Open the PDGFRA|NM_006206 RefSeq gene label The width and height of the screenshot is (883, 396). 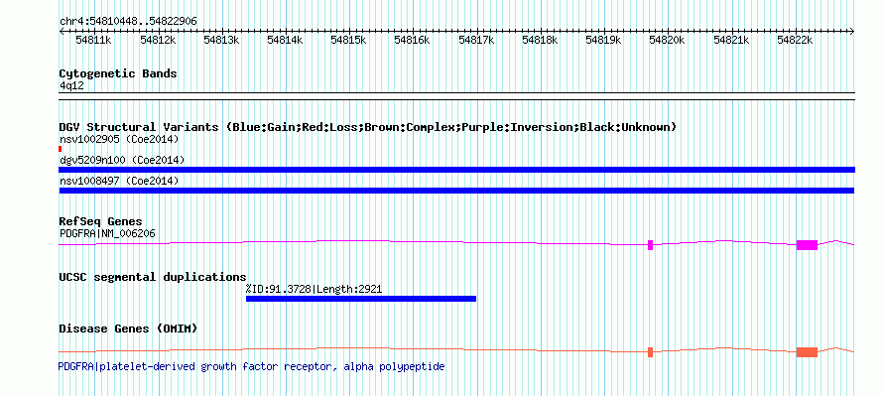click(x=107, y=234)
